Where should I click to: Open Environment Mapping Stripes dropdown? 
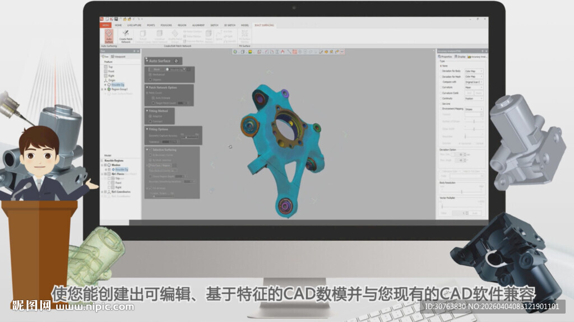coord(474,109)
